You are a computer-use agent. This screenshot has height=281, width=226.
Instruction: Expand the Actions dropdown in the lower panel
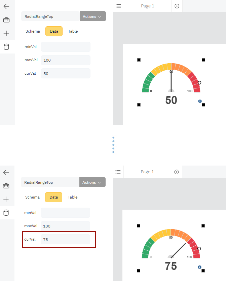point(92,182)
